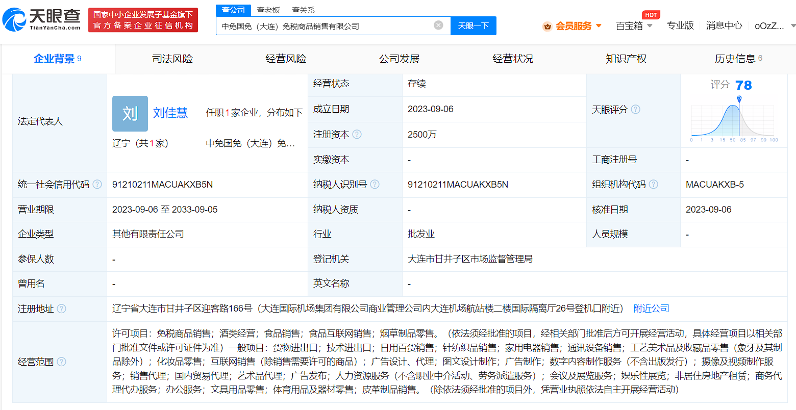Image resolution: width=796 pixels, height=410 pixels.
Task: Click the 附近公司 link
Action: pyautogui.click(x=651, y=309)
